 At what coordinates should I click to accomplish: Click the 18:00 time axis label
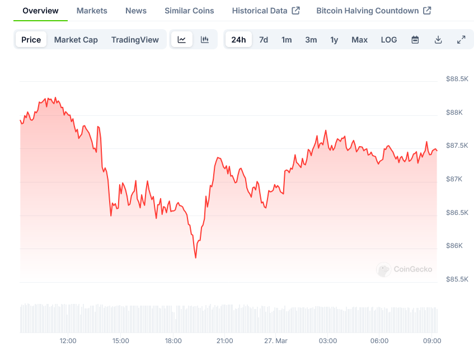pos(173,341)
